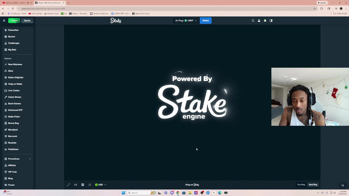Open All Bookmarks folder

(340, 14)
